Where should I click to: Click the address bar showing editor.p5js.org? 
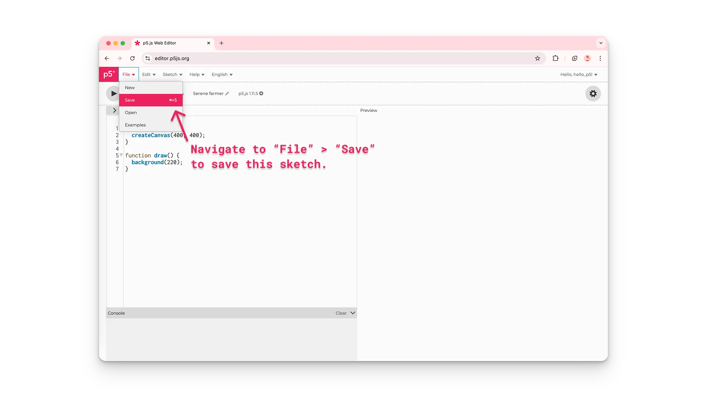pos(171,58)
